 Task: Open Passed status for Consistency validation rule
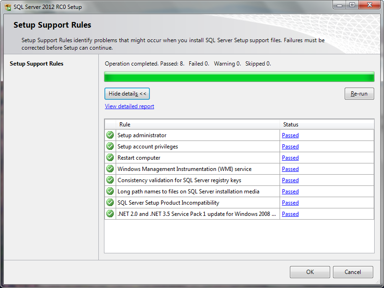pyautogui.click(x=290, y=180)
